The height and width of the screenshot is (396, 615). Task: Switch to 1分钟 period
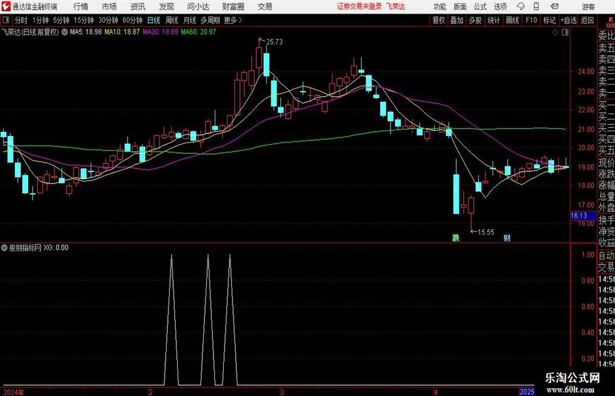pos(40,20)
